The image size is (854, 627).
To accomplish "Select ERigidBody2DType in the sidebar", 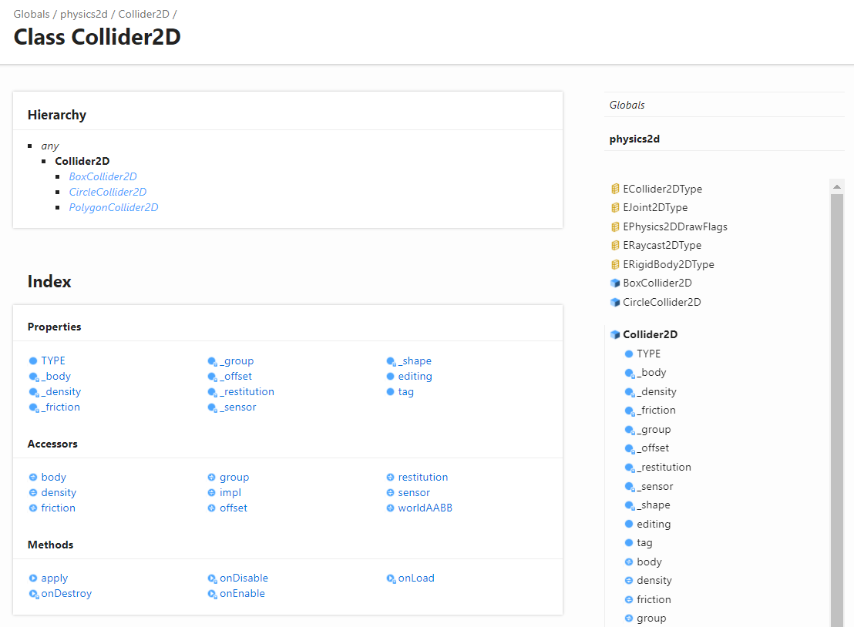I will tap(669, 264).
